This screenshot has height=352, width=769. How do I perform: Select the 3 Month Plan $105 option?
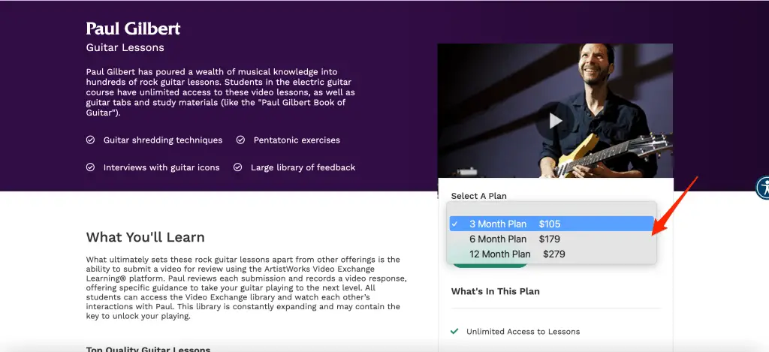pos(552,224)
